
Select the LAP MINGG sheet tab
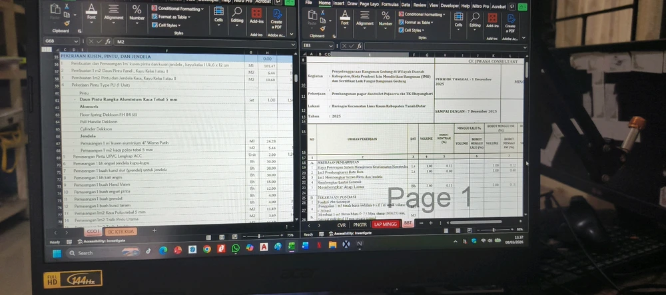(x=386, y=224)
